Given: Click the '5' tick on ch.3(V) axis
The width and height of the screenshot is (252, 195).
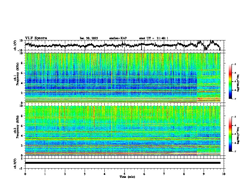Looking at the screenshot, I should [x=22, y=159].
